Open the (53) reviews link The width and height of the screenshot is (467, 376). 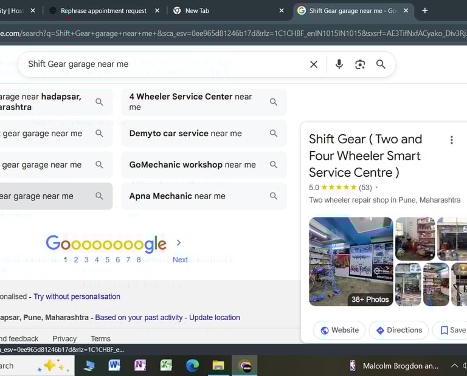pyautogui.click(x=365, y=188)
